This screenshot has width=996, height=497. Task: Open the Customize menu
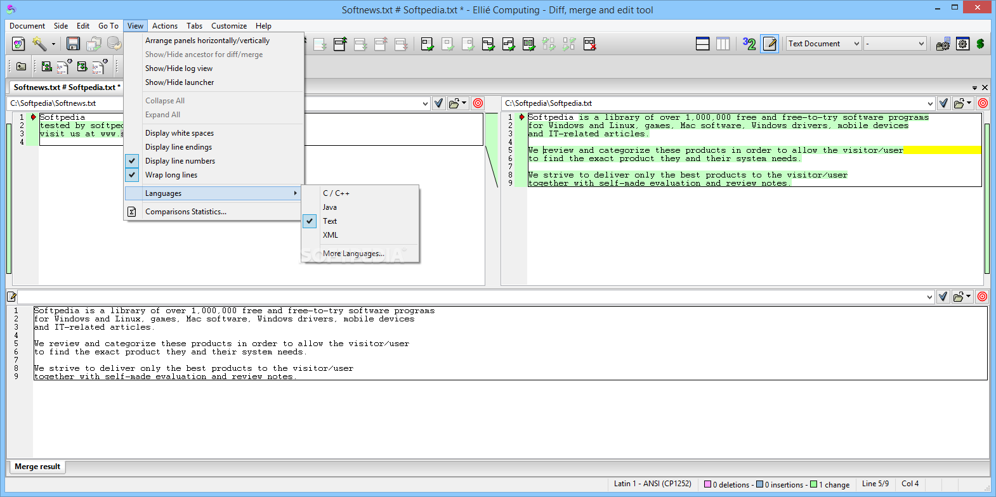tap(229, 26)
